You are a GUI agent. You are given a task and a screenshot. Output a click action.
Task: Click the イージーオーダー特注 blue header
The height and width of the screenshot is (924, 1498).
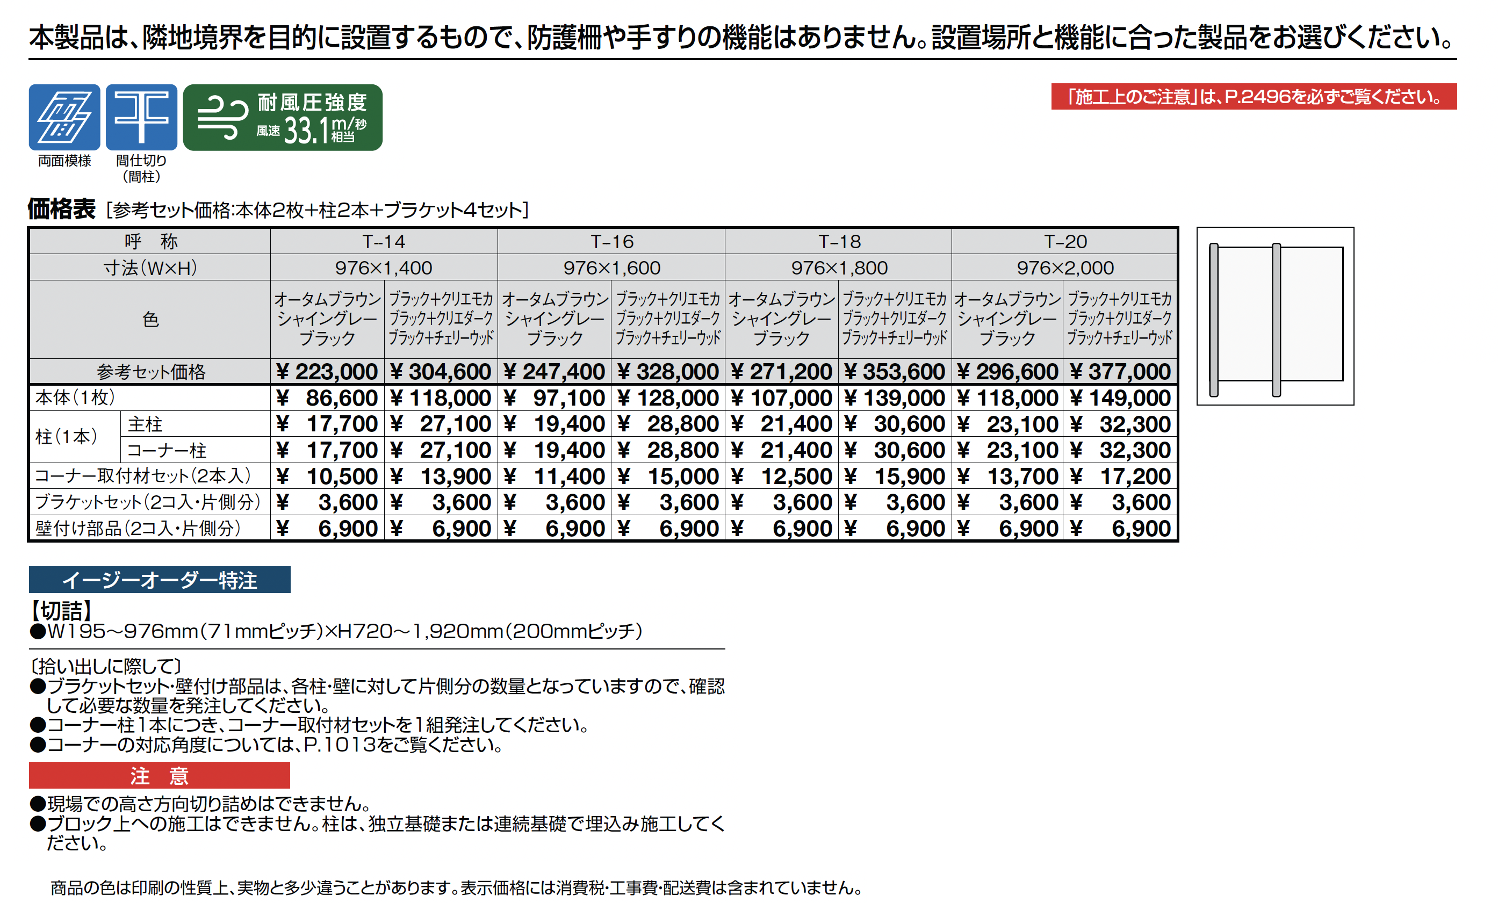point(160,580)
